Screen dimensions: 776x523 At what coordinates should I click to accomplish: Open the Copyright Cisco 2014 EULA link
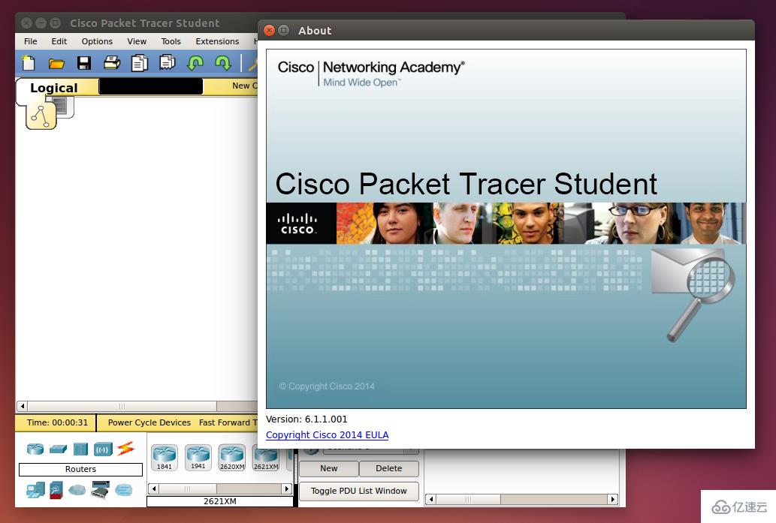(327, 435)
